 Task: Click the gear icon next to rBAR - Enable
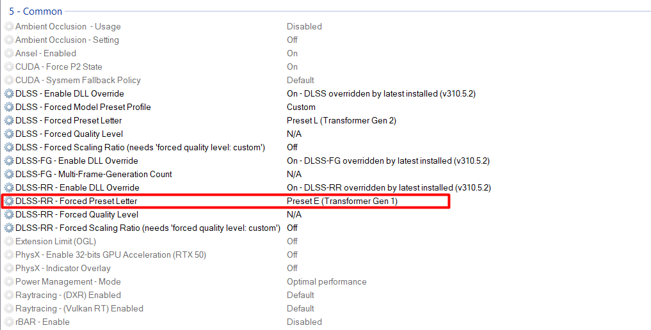point(9,322)
